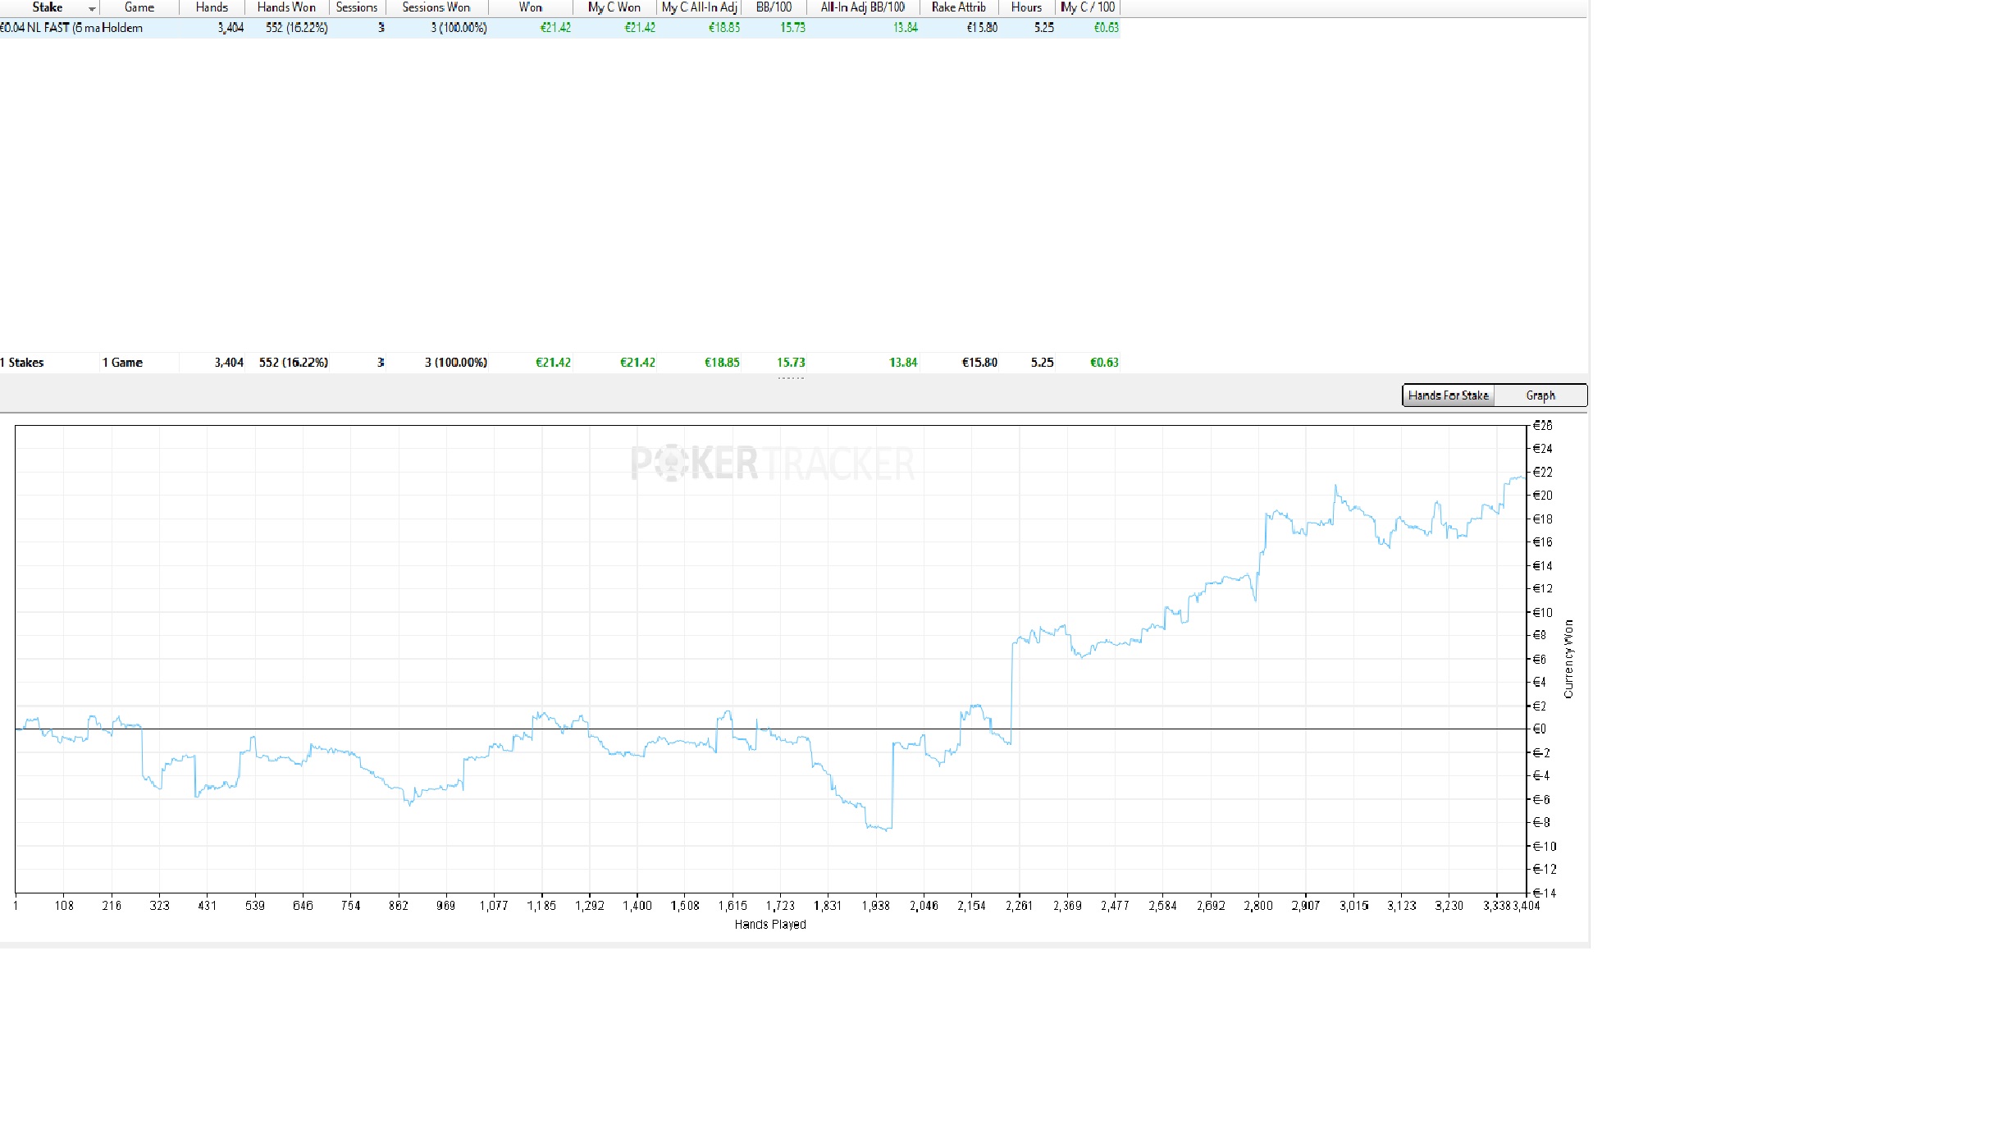Sort by All-In Adj BB/100 header
1990x1147 pixels.
(862, 7)
